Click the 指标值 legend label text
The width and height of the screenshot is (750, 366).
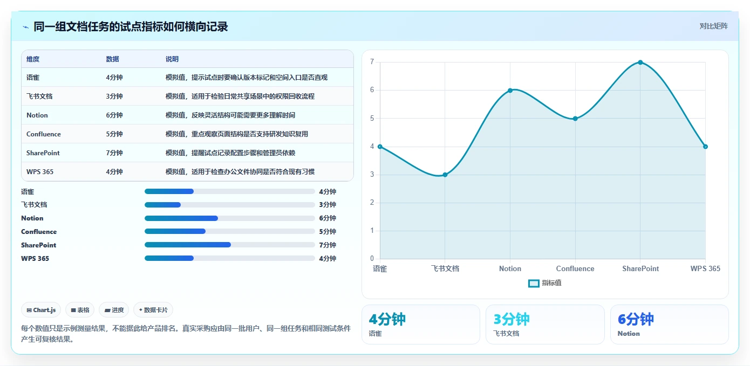(x=551, y=283)
